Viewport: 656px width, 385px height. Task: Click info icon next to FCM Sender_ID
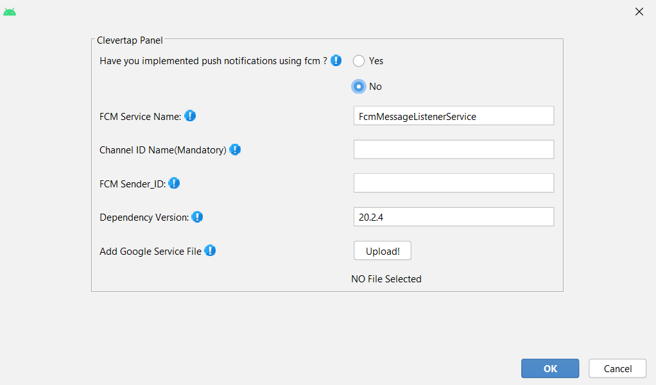click(174, 183)
